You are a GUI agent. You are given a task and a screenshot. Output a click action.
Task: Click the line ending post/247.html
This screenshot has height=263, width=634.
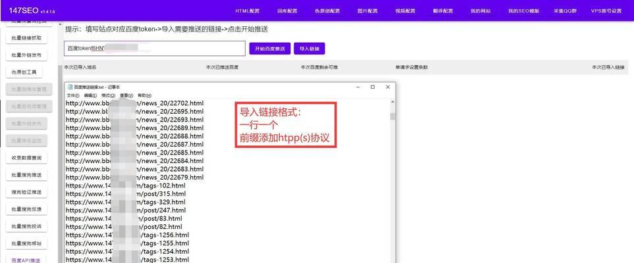click(126, 210)
